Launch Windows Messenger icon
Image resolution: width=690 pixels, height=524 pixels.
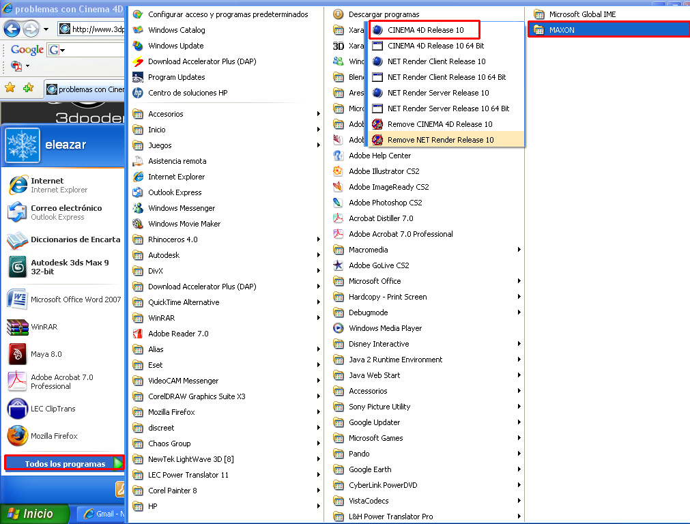[x=138, y=208]
